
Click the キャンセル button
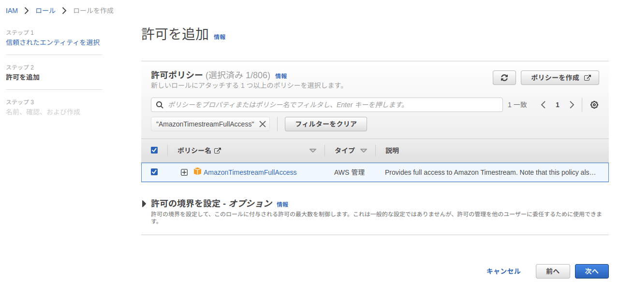click(503, 271)
